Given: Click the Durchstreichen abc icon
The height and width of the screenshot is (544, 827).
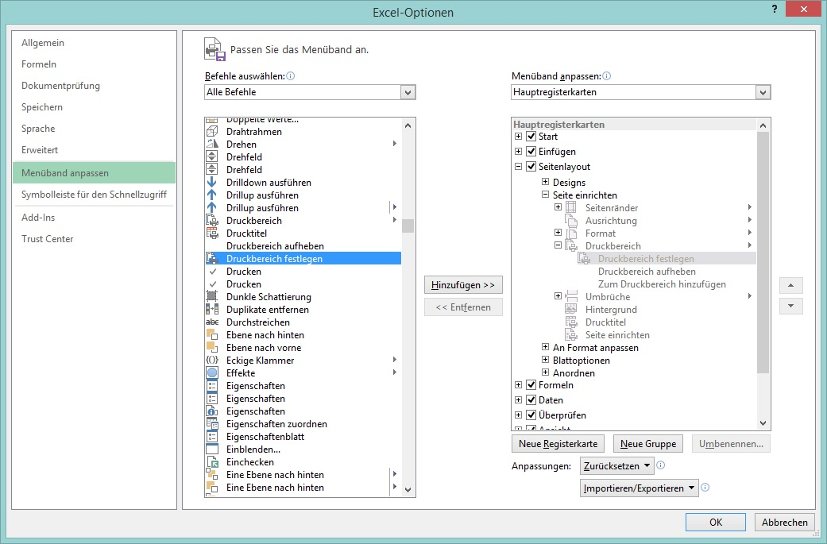Looking at the screenshot, I should 212,322.
